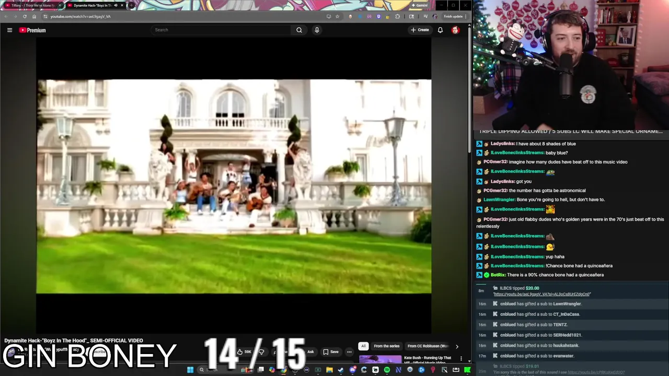The image size is (669, 376).
Task: Open Excel from the taskbar
Action: pyautogui.click(x=318, y=370)
